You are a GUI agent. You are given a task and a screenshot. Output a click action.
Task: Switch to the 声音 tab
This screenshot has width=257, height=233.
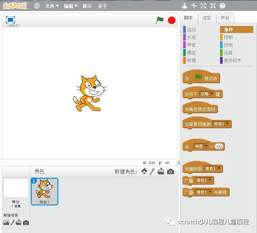(225, 18)
